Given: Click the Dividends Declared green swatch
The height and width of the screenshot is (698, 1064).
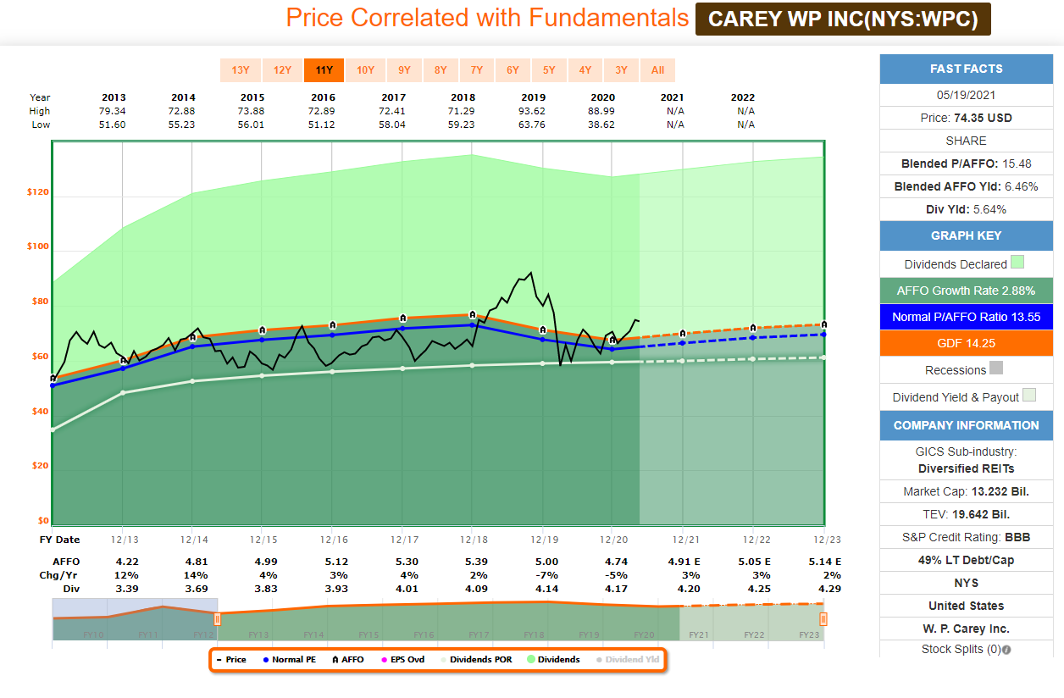Looking at the screenshot, I should (1017, 263).
